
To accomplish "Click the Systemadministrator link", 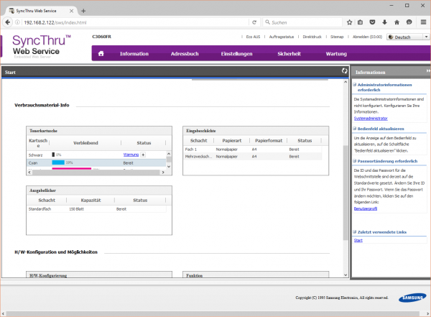I will (x=371, y=118).
